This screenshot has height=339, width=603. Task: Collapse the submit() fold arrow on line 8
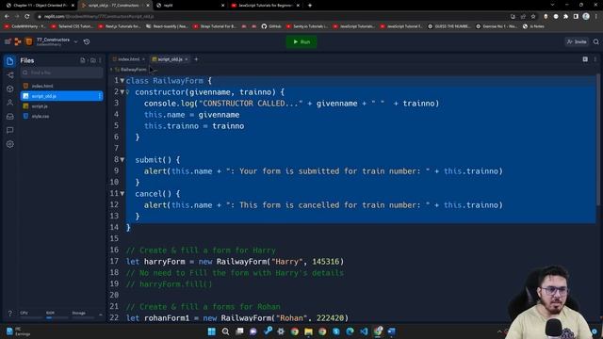[x=122, y=159]
